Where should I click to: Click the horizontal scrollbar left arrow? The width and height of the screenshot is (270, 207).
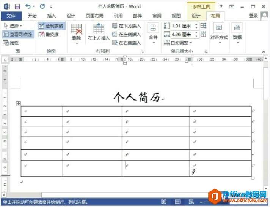3,195
